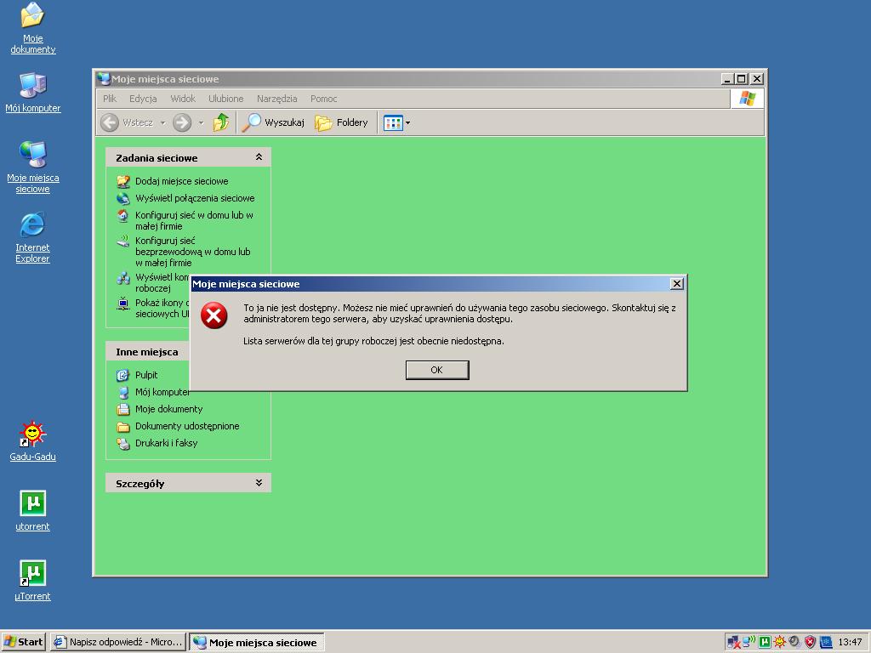Open the Views dropdown arrow
The image size is (871, 653).
407,122
